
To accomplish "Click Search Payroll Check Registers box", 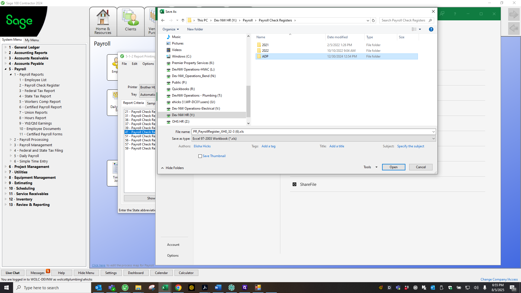I will (404, 20).
